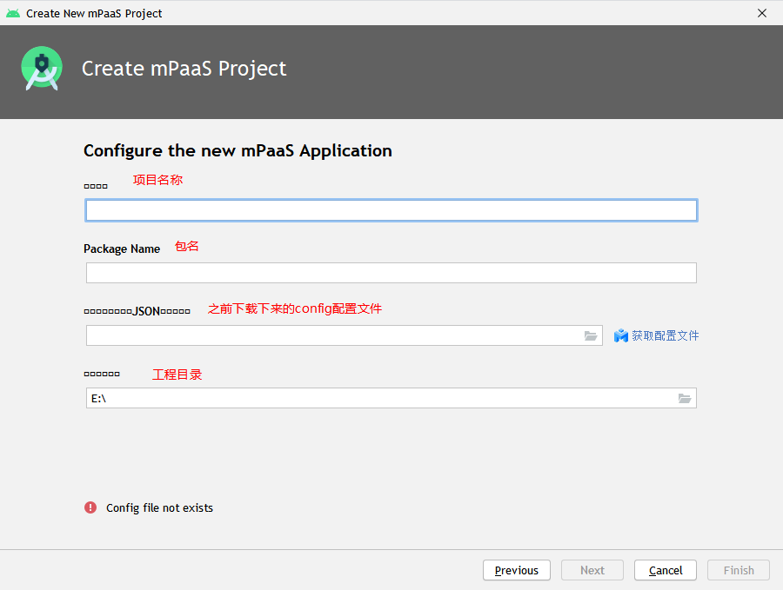Click the Package Name label
The height and width of the screenshot is (590, 783).
pyautogui.click(x=122, y=249)
